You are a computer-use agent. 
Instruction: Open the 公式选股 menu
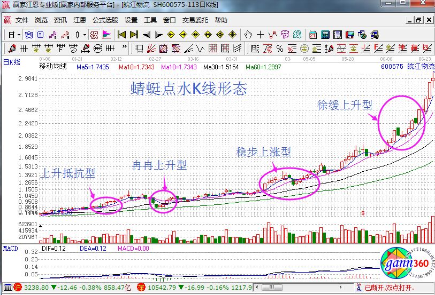point(105,20)
